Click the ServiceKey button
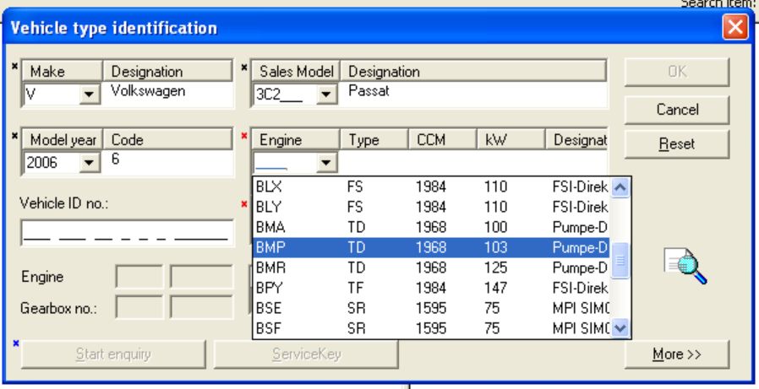Viewport: 759px width, 389px height. (306, 354)
